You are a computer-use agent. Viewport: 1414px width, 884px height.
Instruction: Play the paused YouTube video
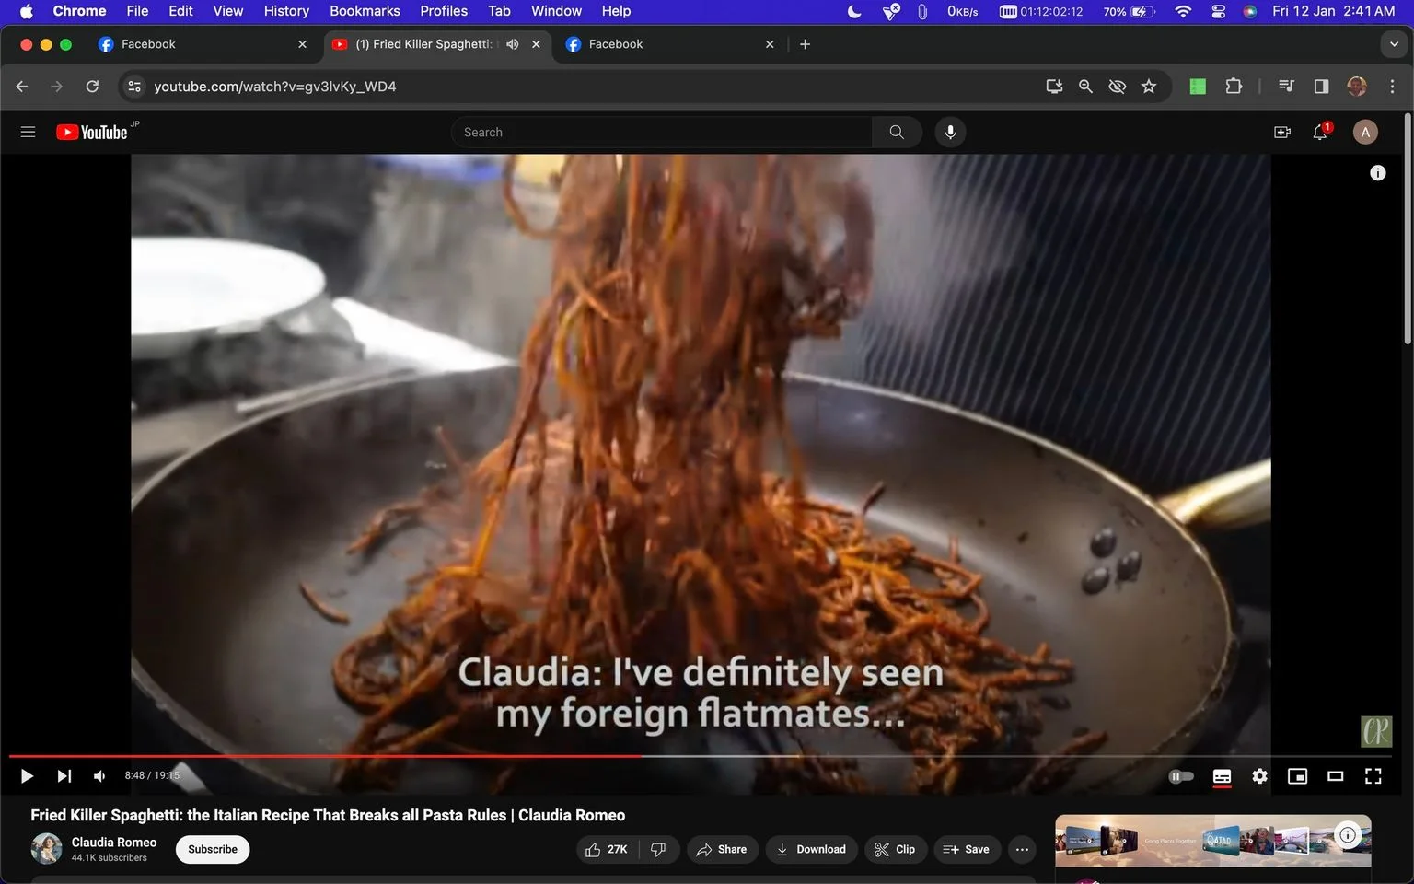(27, 776)
